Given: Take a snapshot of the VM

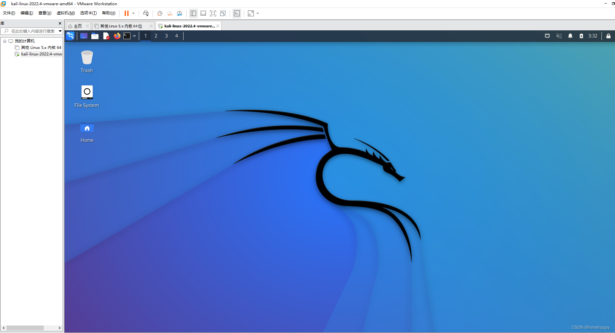Looking at the screenshot, I should [x=160, y=13].
